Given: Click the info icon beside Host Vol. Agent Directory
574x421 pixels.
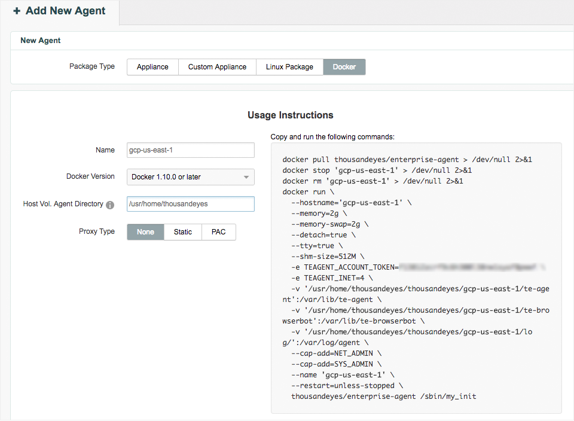Looking at the screenshot, I should point(110,205).
